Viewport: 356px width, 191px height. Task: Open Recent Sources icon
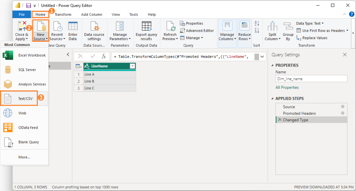[x=57, y=26]
